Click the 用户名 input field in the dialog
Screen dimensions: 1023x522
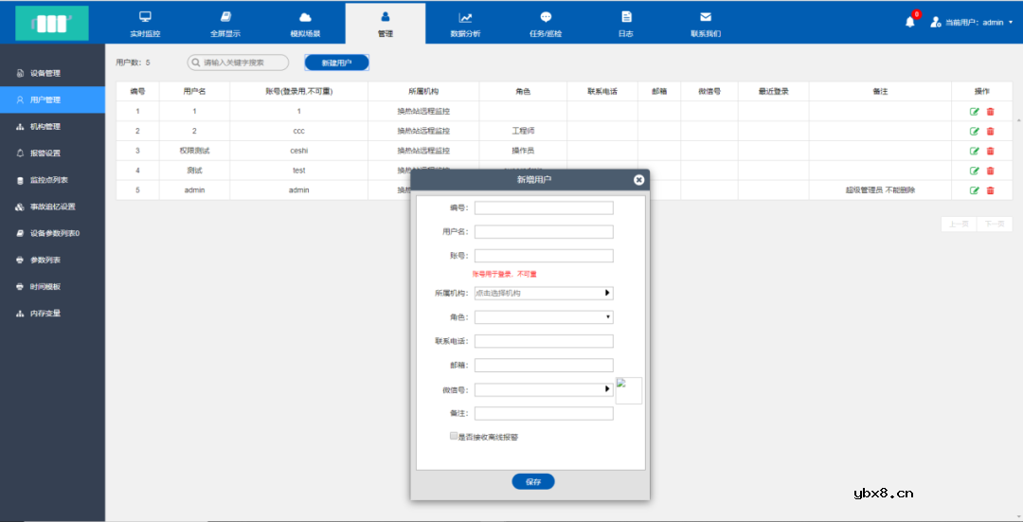[x=544, y=232]
